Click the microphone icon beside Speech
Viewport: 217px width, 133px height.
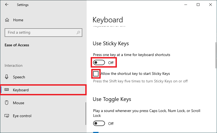point(7,77)
